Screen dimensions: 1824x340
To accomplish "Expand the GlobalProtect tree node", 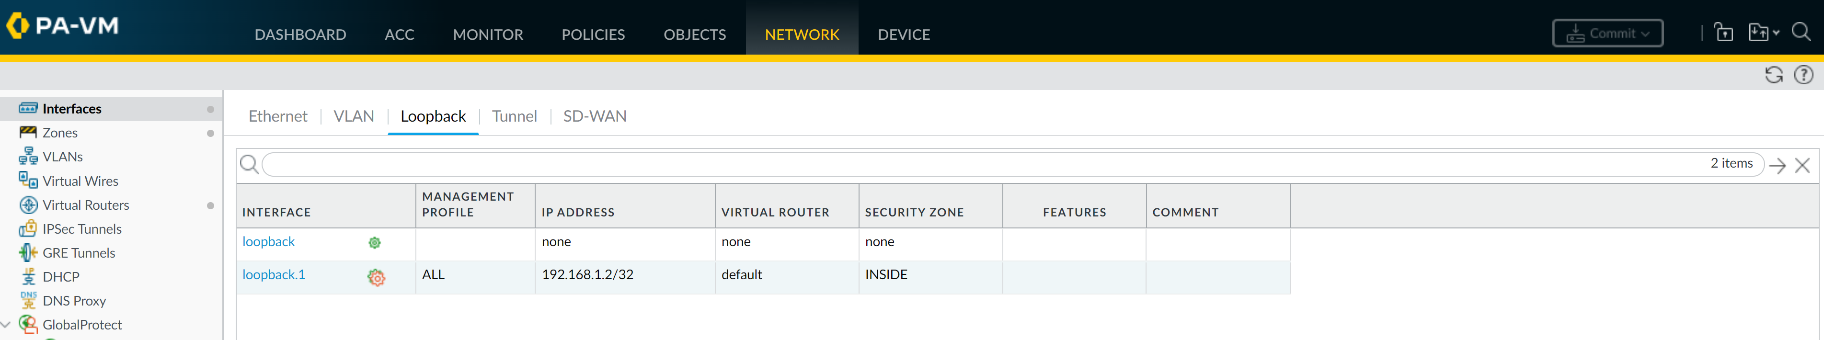I will click(6, 324).
